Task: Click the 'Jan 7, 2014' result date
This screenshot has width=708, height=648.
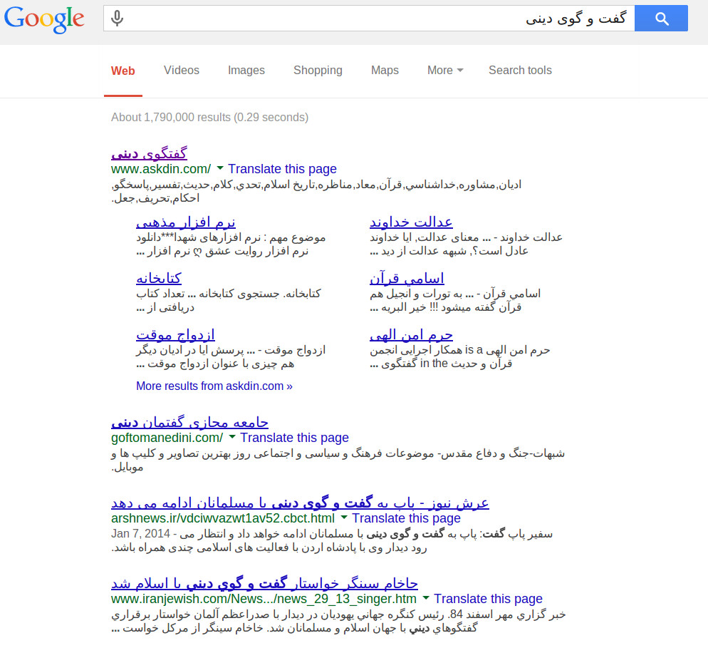Action: pos(140,534)
